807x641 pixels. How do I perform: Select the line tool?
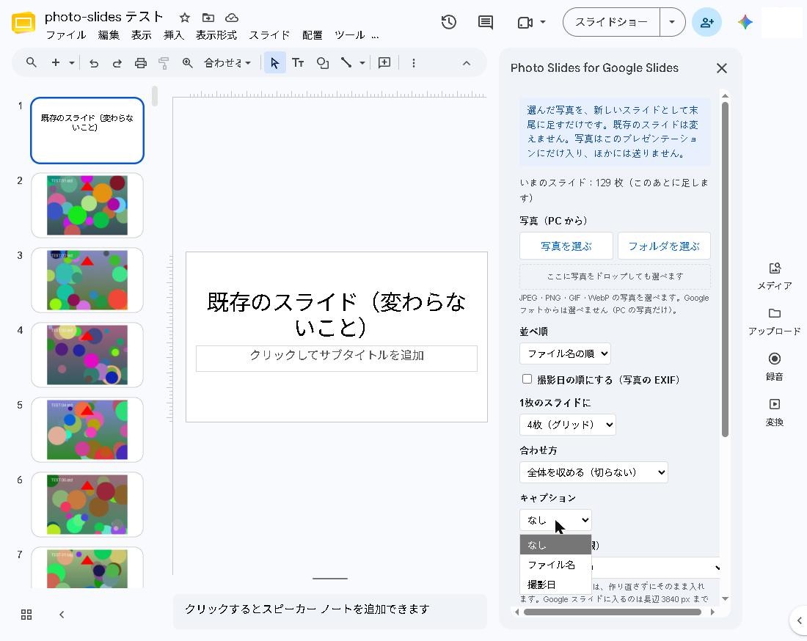point(346,63)
